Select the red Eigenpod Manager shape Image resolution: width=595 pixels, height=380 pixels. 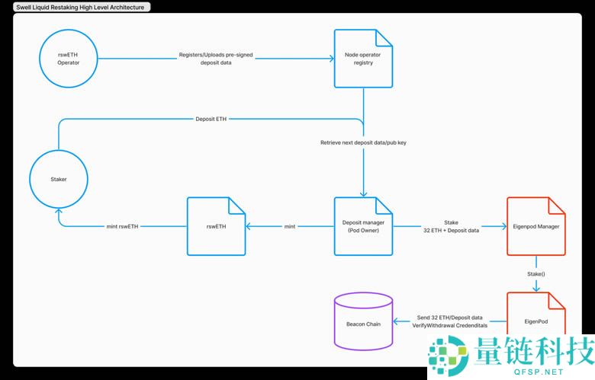click(536, 226)
